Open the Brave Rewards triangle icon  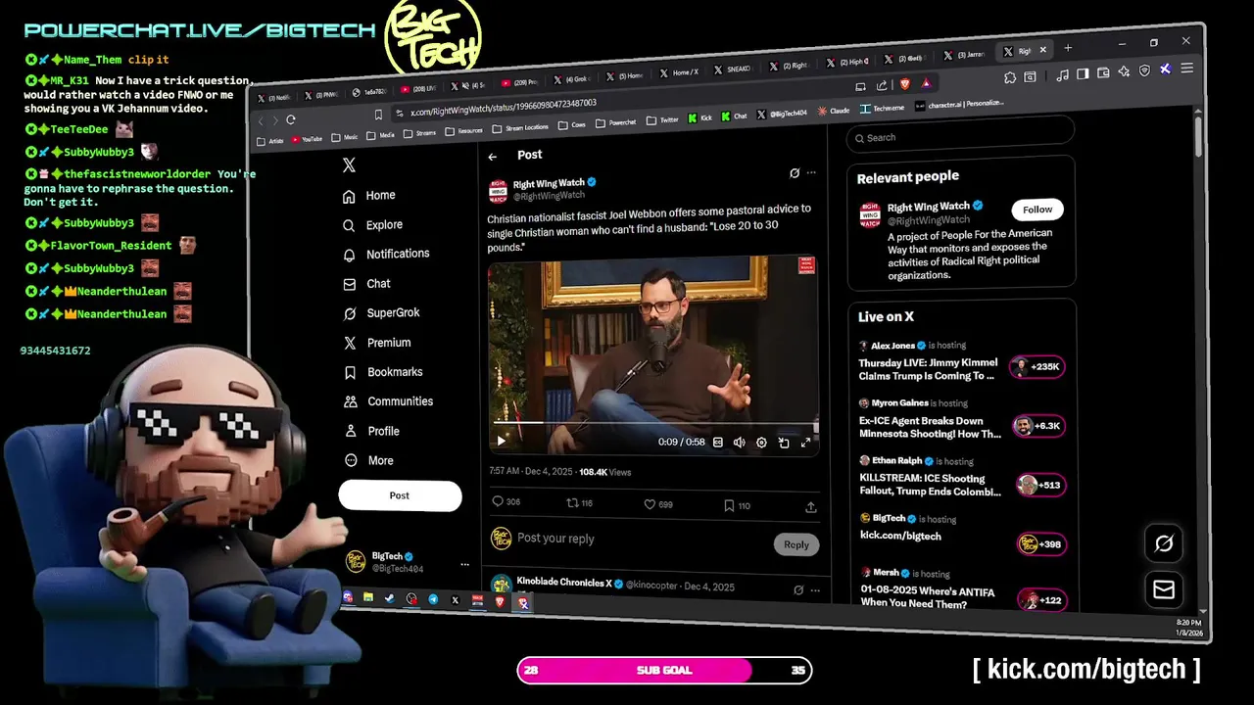point(926,83)
